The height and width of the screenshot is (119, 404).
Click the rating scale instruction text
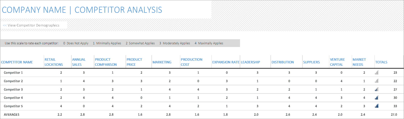[x=32, y=43]
